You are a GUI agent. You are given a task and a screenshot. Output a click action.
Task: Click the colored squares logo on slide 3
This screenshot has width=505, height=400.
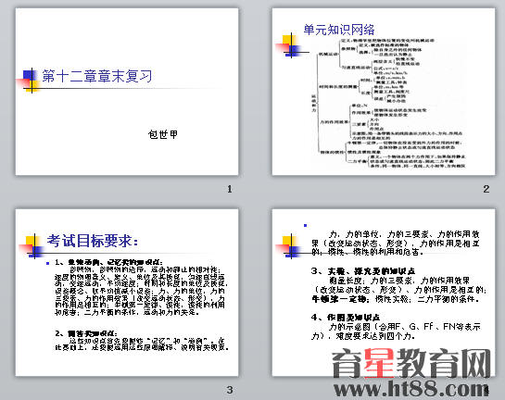[32, 246]
